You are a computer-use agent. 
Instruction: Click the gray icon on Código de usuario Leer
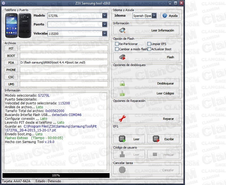(122, 154)
